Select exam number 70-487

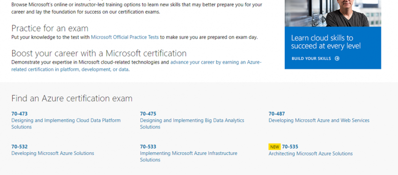pos(277,114)
